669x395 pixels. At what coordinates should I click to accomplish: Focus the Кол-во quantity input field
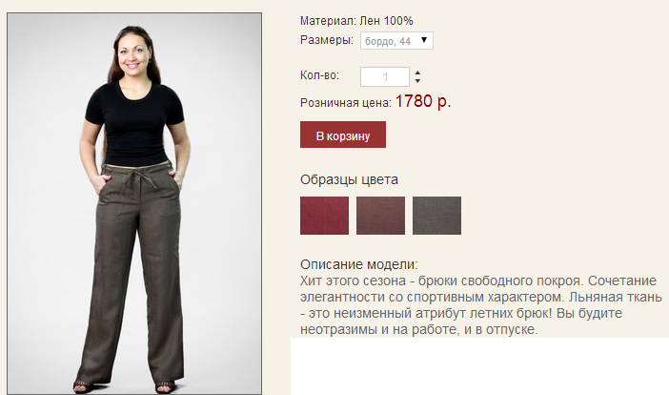(x=385, y=77)
